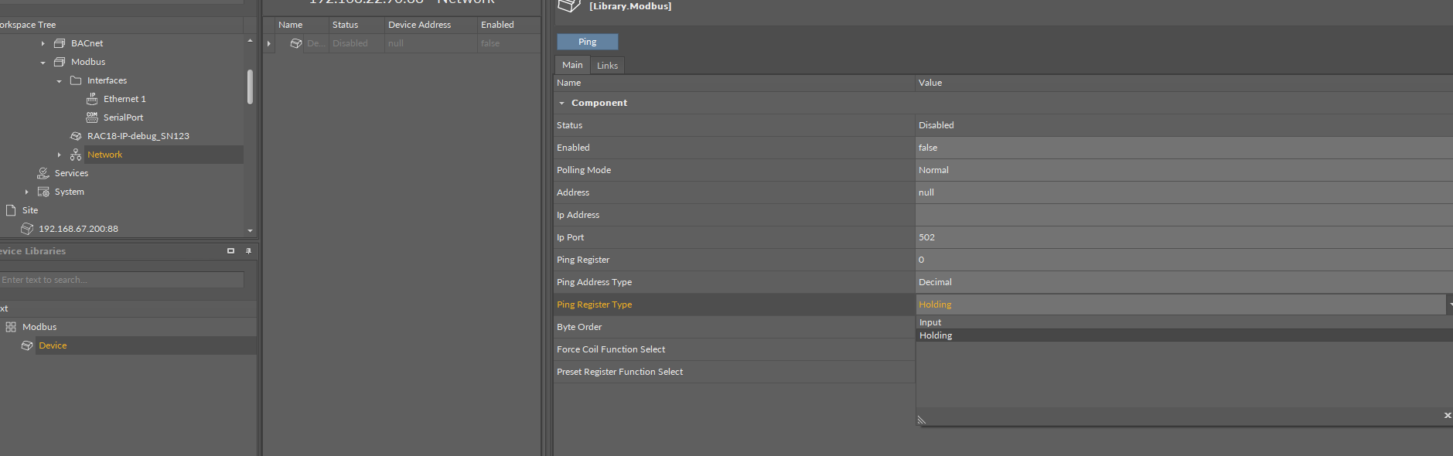The width and height of the screenshot is (1453, 456).
Task: Open the Main tab
Action: 572,65
